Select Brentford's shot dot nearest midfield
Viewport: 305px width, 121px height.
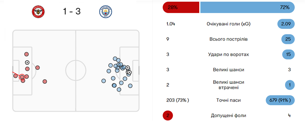pyautogui.click(x=45, y=81)
